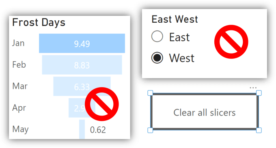Viewport: 276px width, 148px height.
Task: Select the Jan funnel bar 9.49
Action: [82, 43]
